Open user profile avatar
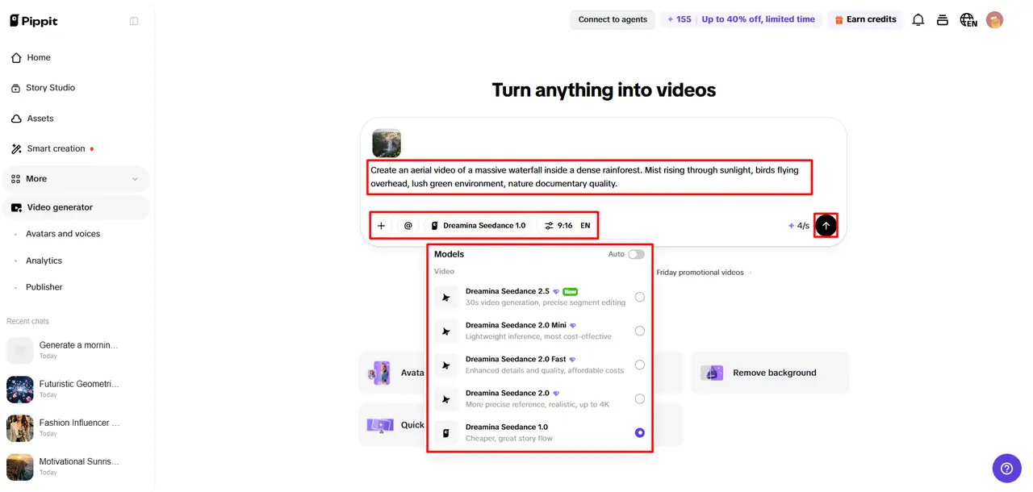 pos(995,20)
